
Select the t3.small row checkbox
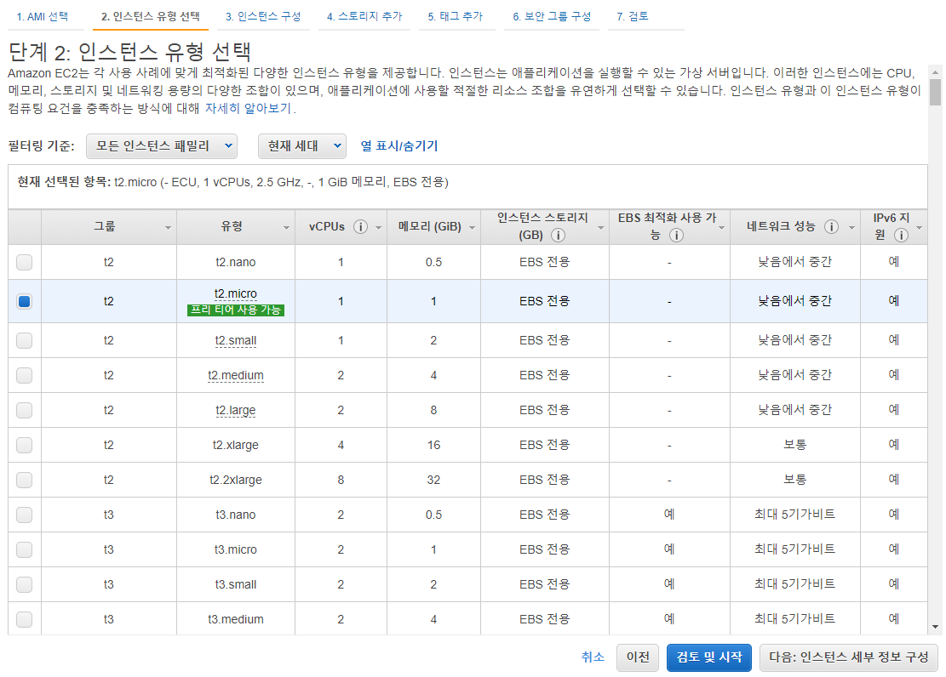[x=24, y=585]
